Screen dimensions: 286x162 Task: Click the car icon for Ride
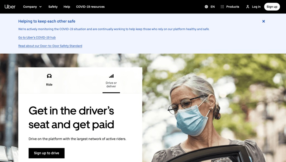pos(49,76)
